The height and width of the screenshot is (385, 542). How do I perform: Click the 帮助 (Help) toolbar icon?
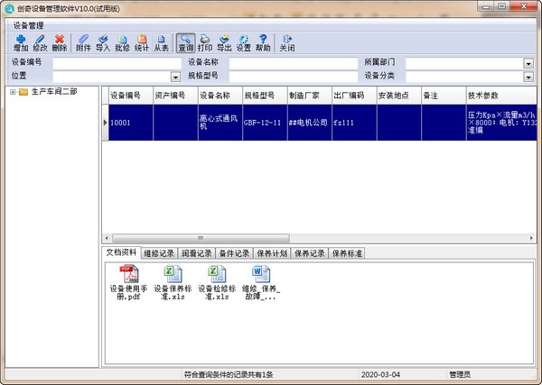(x=263, y=41)
